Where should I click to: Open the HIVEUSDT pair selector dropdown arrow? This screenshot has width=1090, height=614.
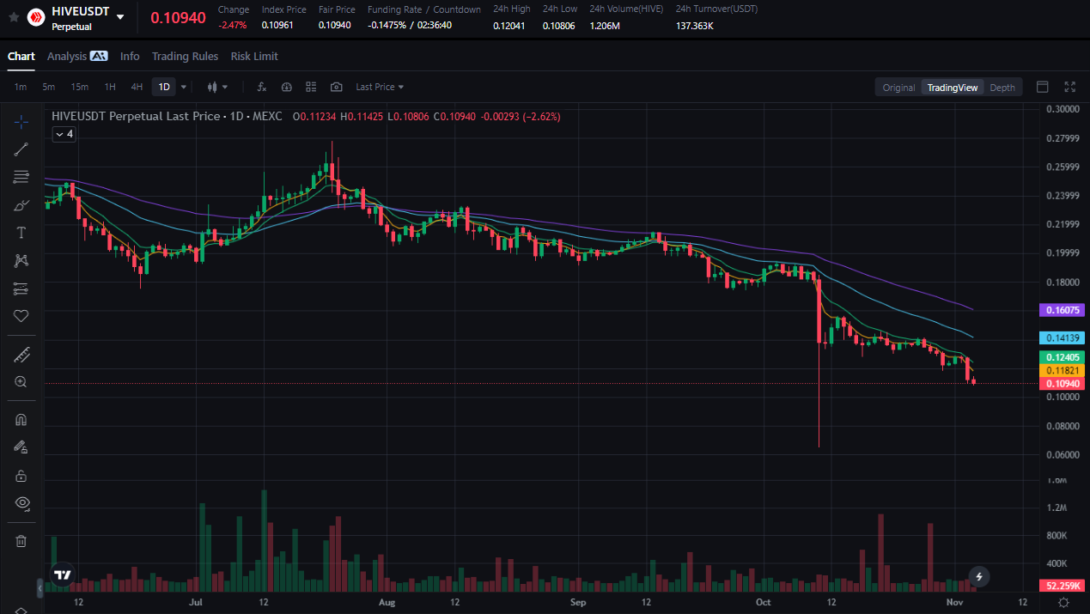[x=120, y=16]
